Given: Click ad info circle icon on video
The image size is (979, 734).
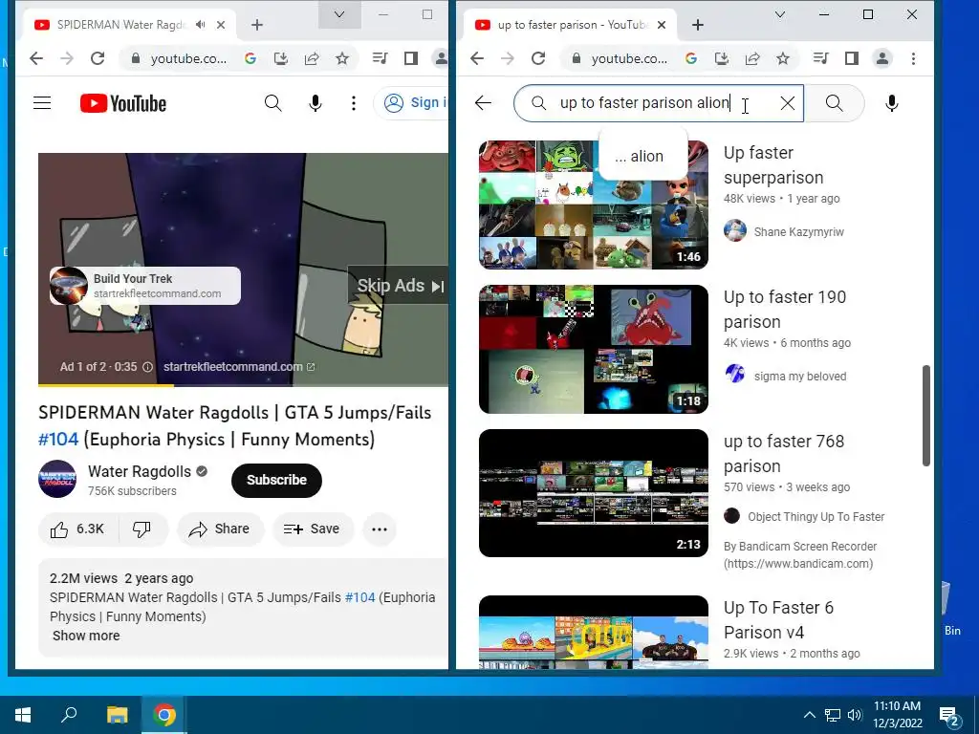Looking at the screenshot, I should [147, 367].
